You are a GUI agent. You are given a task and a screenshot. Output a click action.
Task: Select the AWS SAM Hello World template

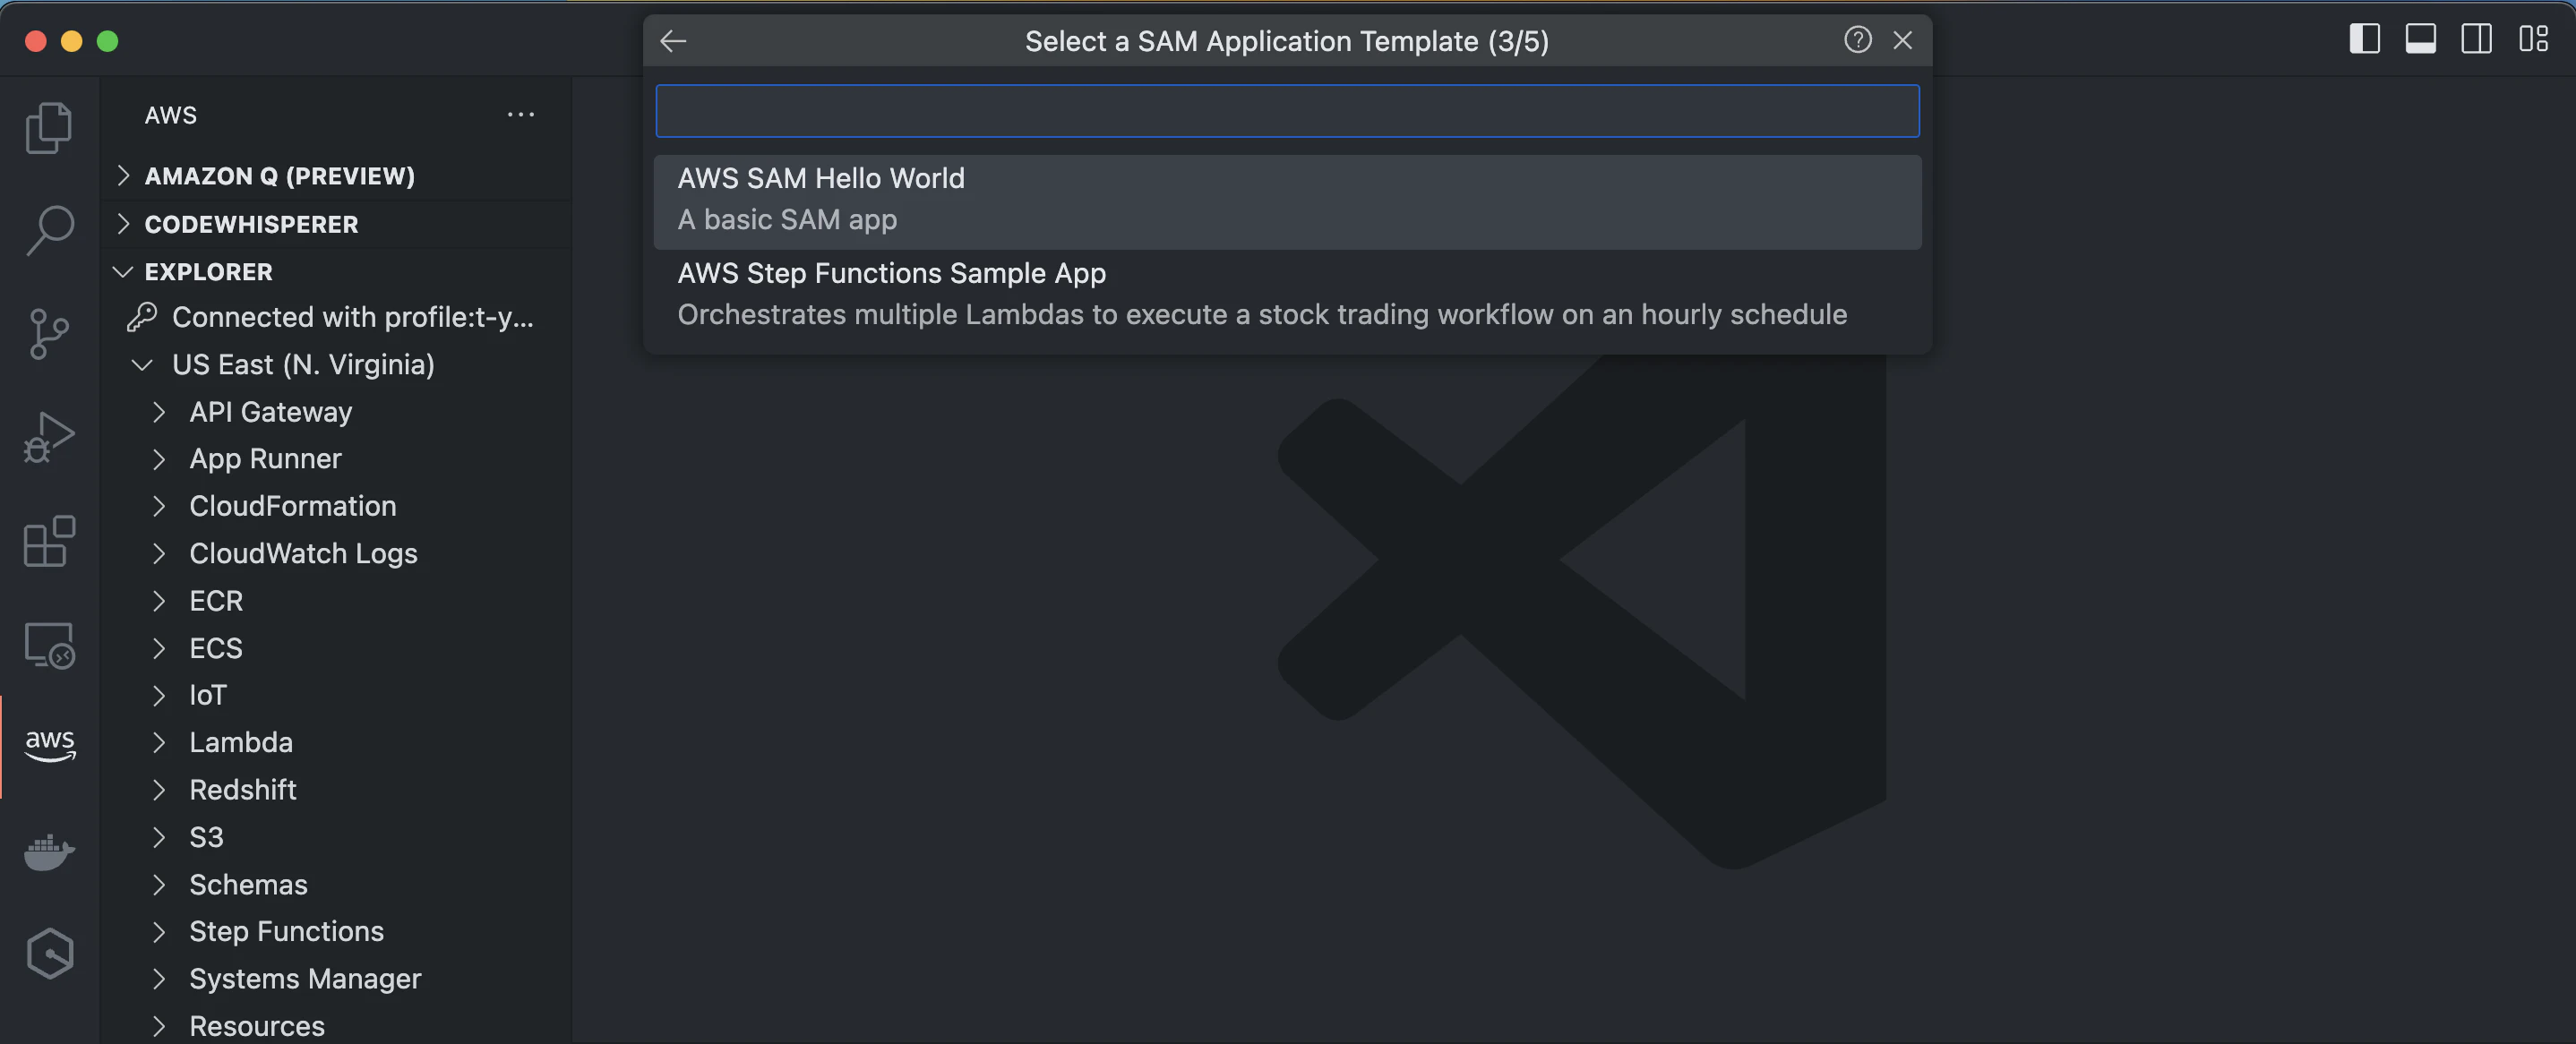1287,201
